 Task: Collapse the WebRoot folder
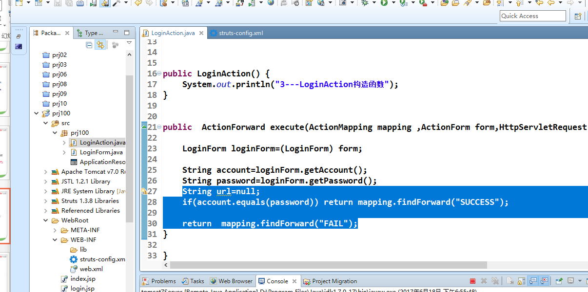46,220
